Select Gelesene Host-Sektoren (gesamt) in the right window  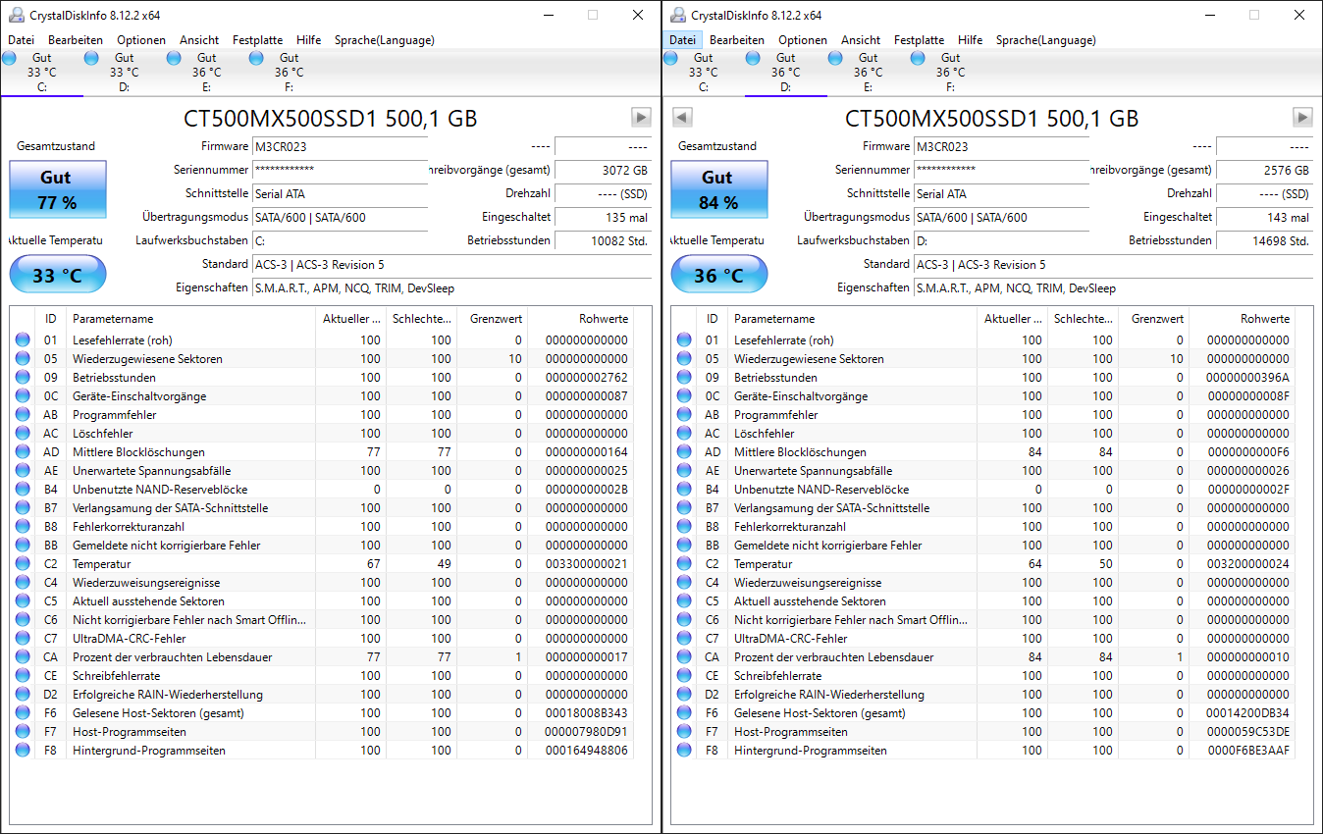tap(983, 713)
